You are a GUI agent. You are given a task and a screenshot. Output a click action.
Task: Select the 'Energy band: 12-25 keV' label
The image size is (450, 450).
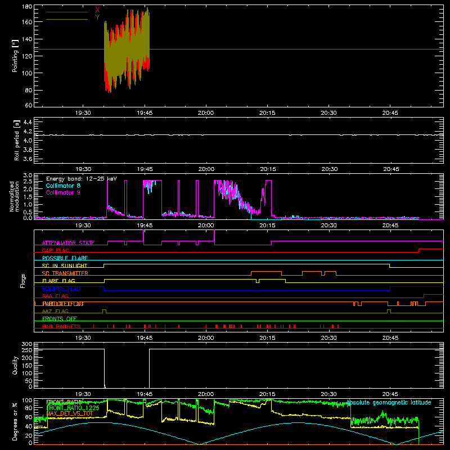point(82,179)
